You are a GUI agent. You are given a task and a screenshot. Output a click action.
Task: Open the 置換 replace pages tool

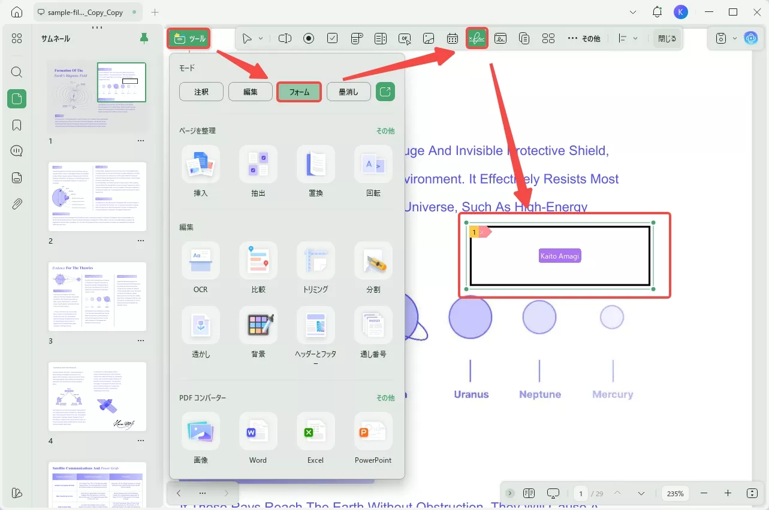(x=316, y=171)
